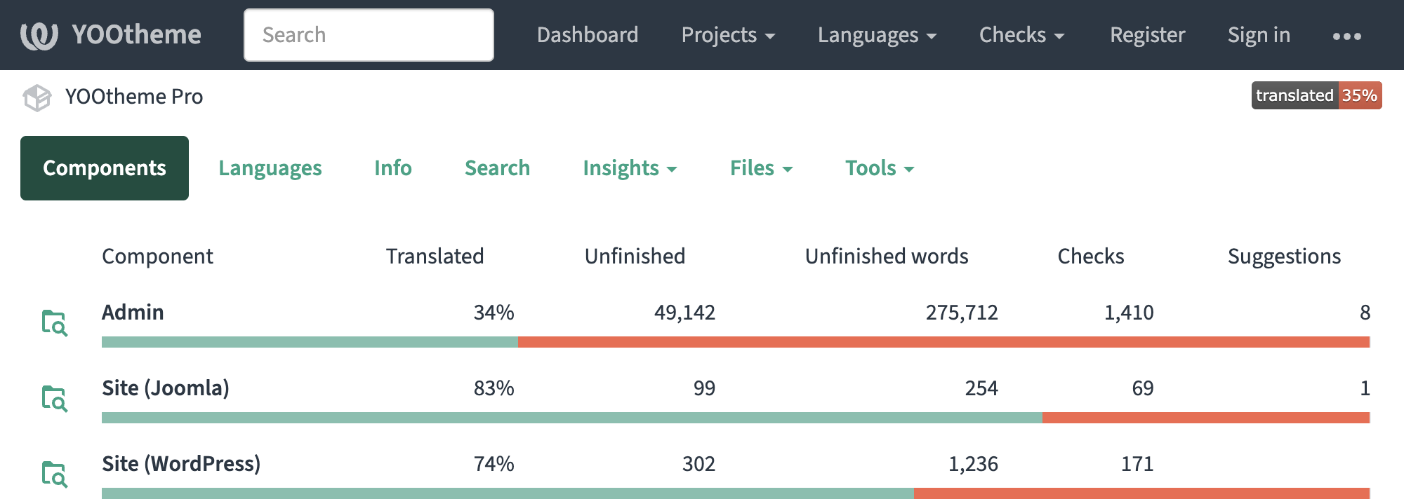Open the Site (WordPress) component link
1404x499 pixels.
tap(181, 464)
